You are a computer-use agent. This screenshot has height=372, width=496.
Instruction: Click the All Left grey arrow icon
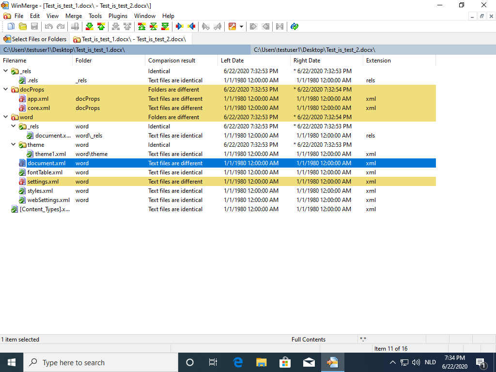click(x=265, y=27)
